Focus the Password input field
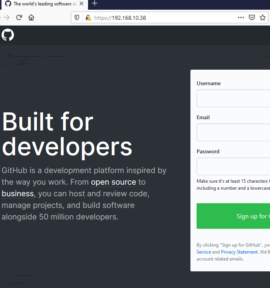270x288 pixels. pyautogui.click(x=233, y=166)
